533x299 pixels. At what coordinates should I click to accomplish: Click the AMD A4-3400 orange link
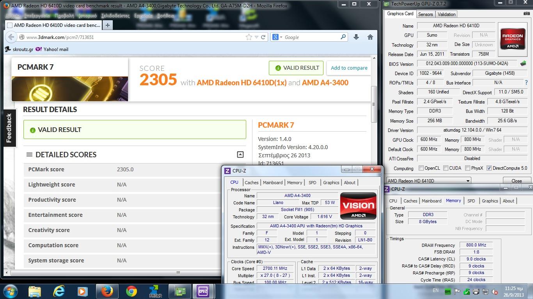(x=325, y=83)
